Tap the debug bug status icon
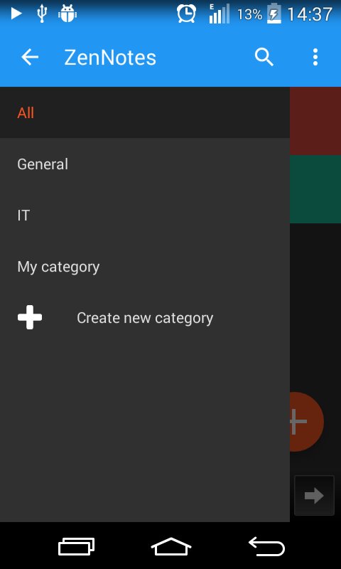This screenshot has width=341, height=569. pos(67,14)
